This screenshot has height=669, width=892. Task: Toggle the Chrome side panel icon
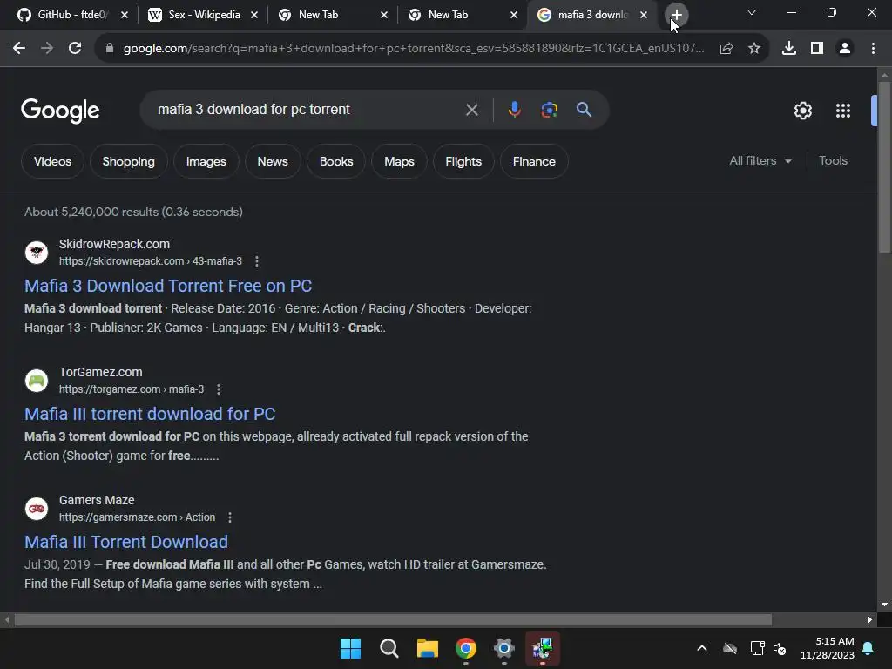(x=817, y=49)
